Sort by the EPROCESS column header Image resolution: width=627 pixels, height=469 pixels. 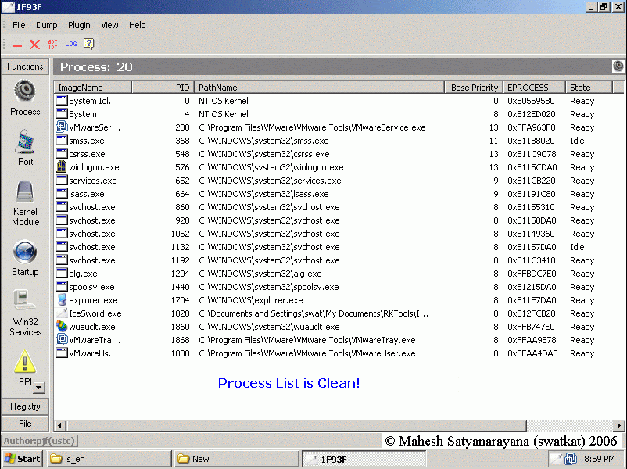click(x=534, y=88)
